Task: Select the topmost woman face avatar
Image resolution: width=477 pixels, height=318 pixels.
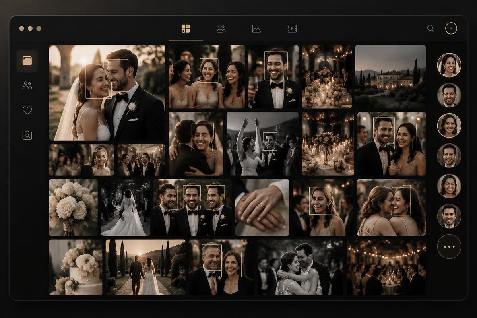Action: coord(449,65)
